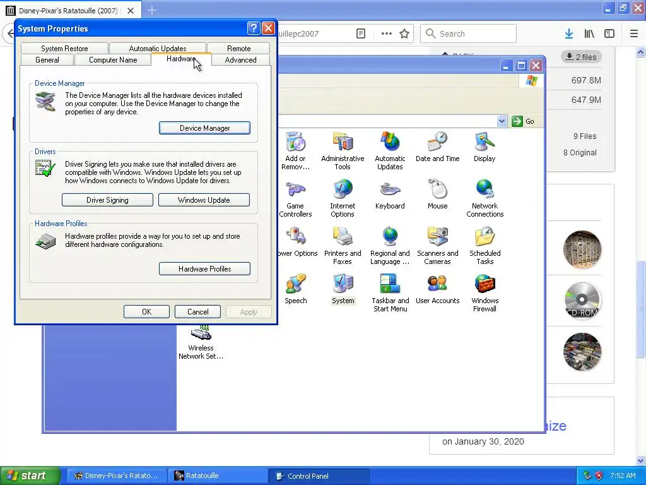Bookmark the page with the star icon
This screenshot has width=646, height=485.
click(404, 34)
